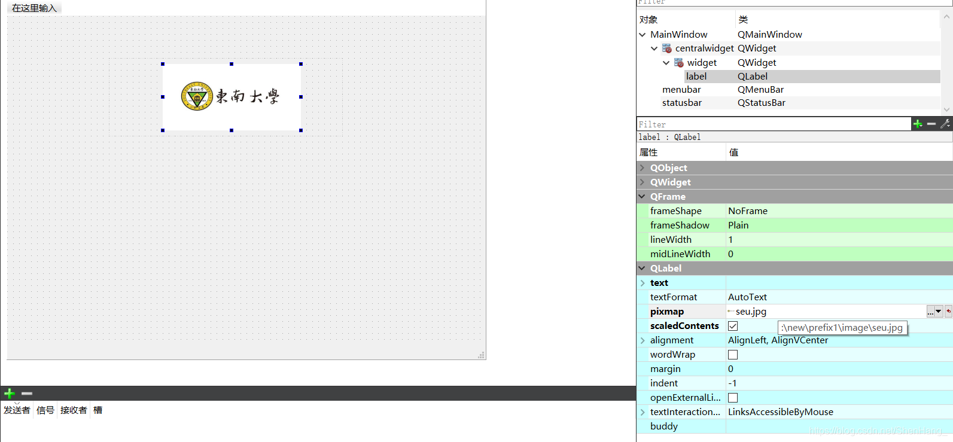Select the MainWindow object row
The height and width of the screenshot is (442, 953).
pos(789,35)
